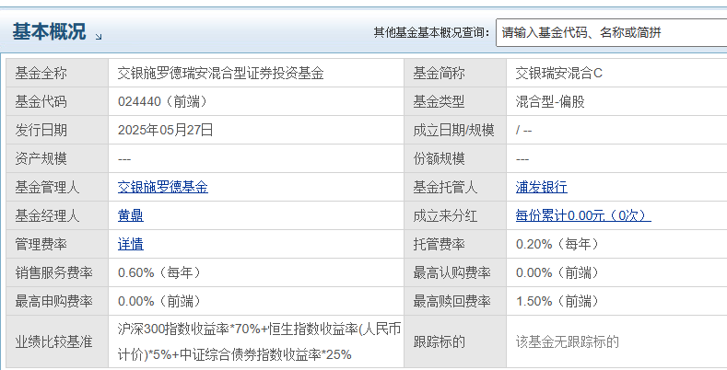727x370 pixels.
Task: Click the sales service fee 0.60%（每年）
Action: tap(159, 272)
